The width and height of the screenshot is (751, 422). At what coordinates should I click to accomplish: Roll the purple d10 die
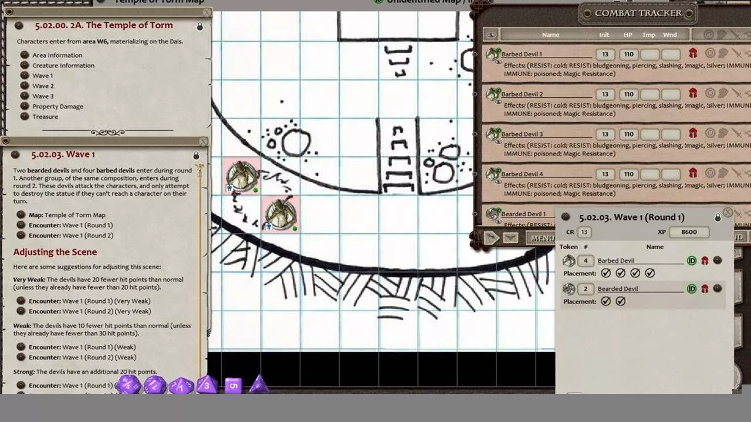click(181, 386)
